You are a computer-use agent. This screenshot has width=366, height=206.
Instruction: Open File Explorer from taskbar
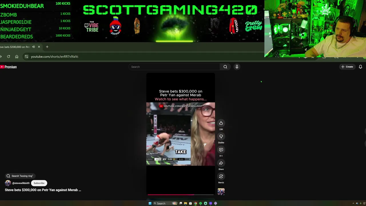[x=185, y=203]
